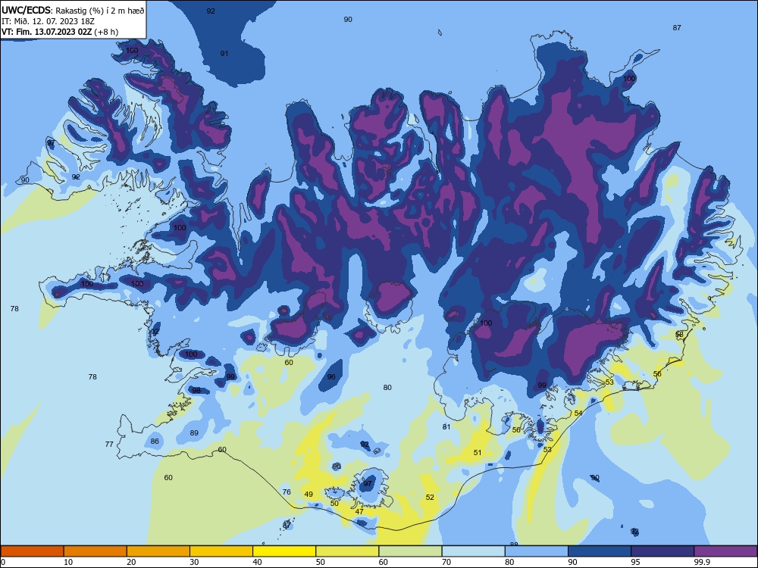Select the indigo 95–99.9 legend swatch
The image size is (758, 568).
point(662,551)
